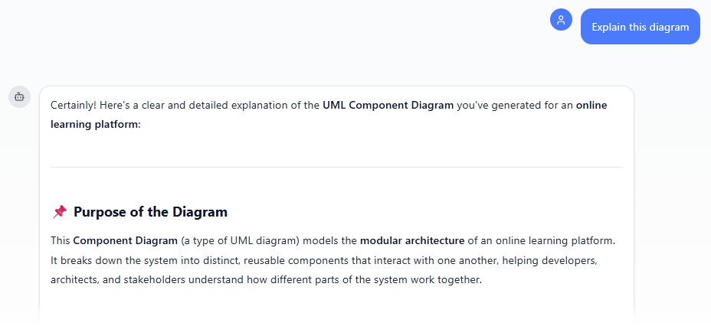Click the robot assistant avatar icon
Viewport: 711px width, 326px height.
(x=20, y=96)
